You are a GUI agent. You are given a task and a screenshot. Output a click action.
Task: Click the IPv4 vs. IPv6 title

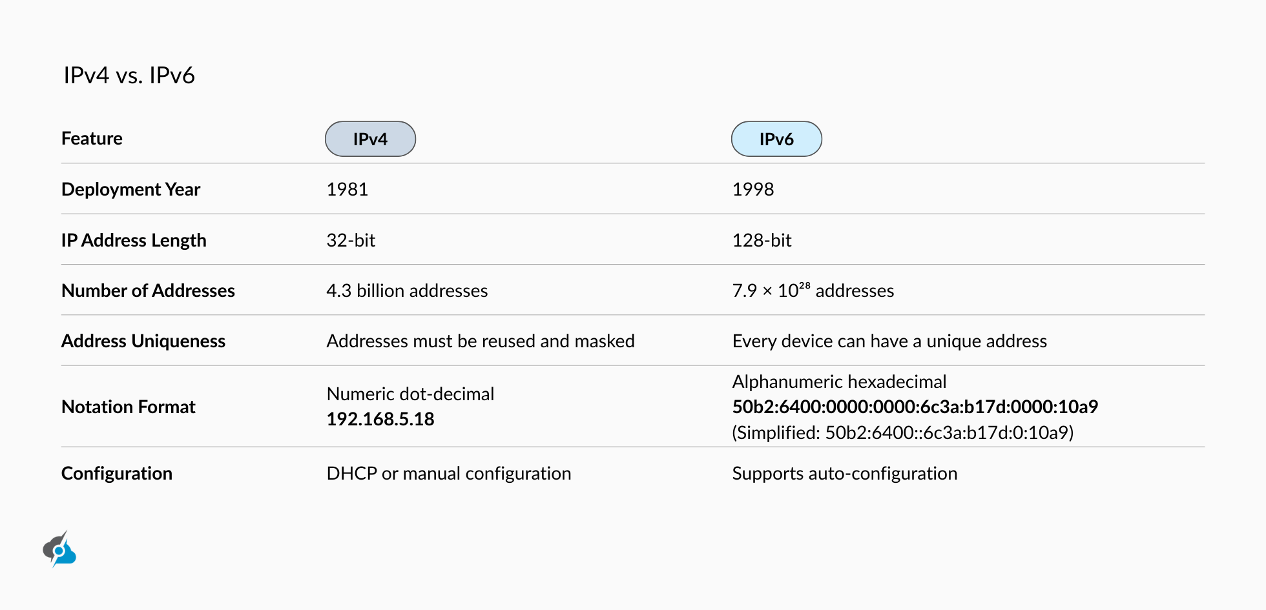coord(129,76)
